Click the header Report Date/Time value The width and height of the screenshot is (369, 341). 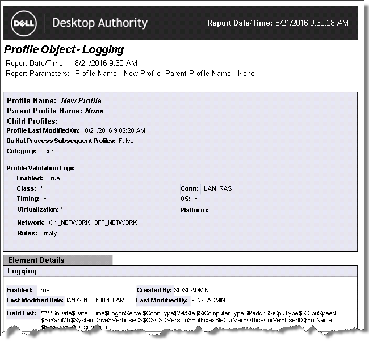point(312,23)
